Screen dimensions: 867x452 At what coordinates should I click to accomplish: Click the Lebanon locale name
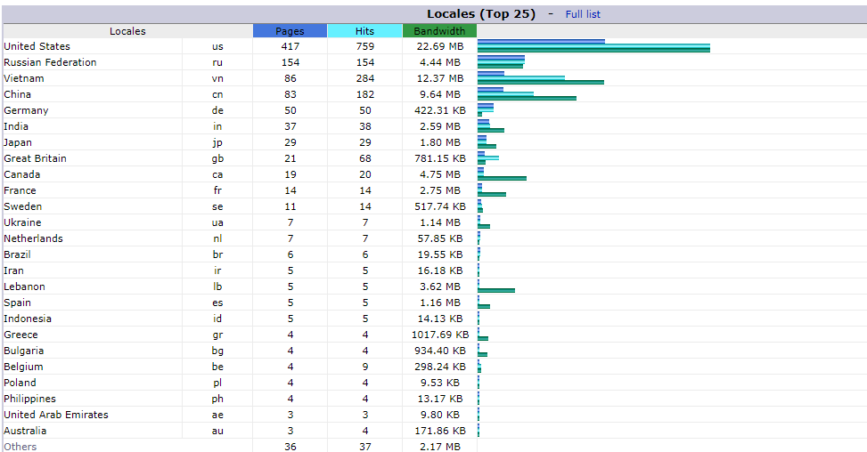pyautogui.click(x=24, y=287)
